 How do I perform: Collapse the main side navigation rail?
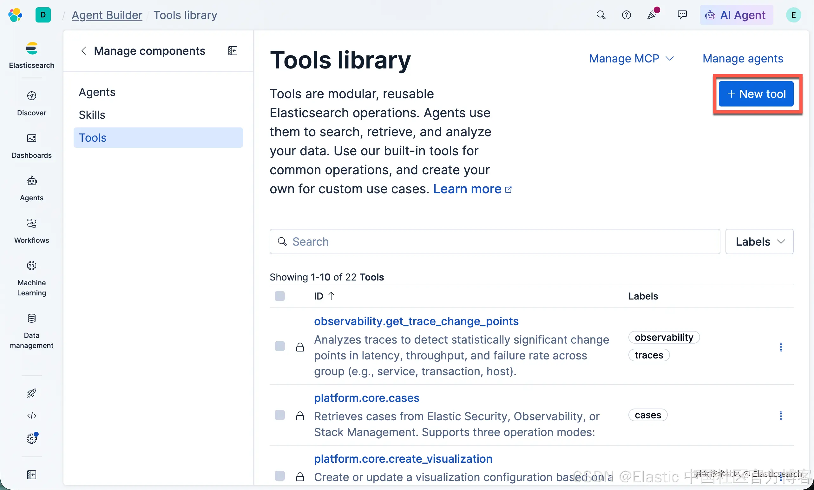(x=32, y=474)
